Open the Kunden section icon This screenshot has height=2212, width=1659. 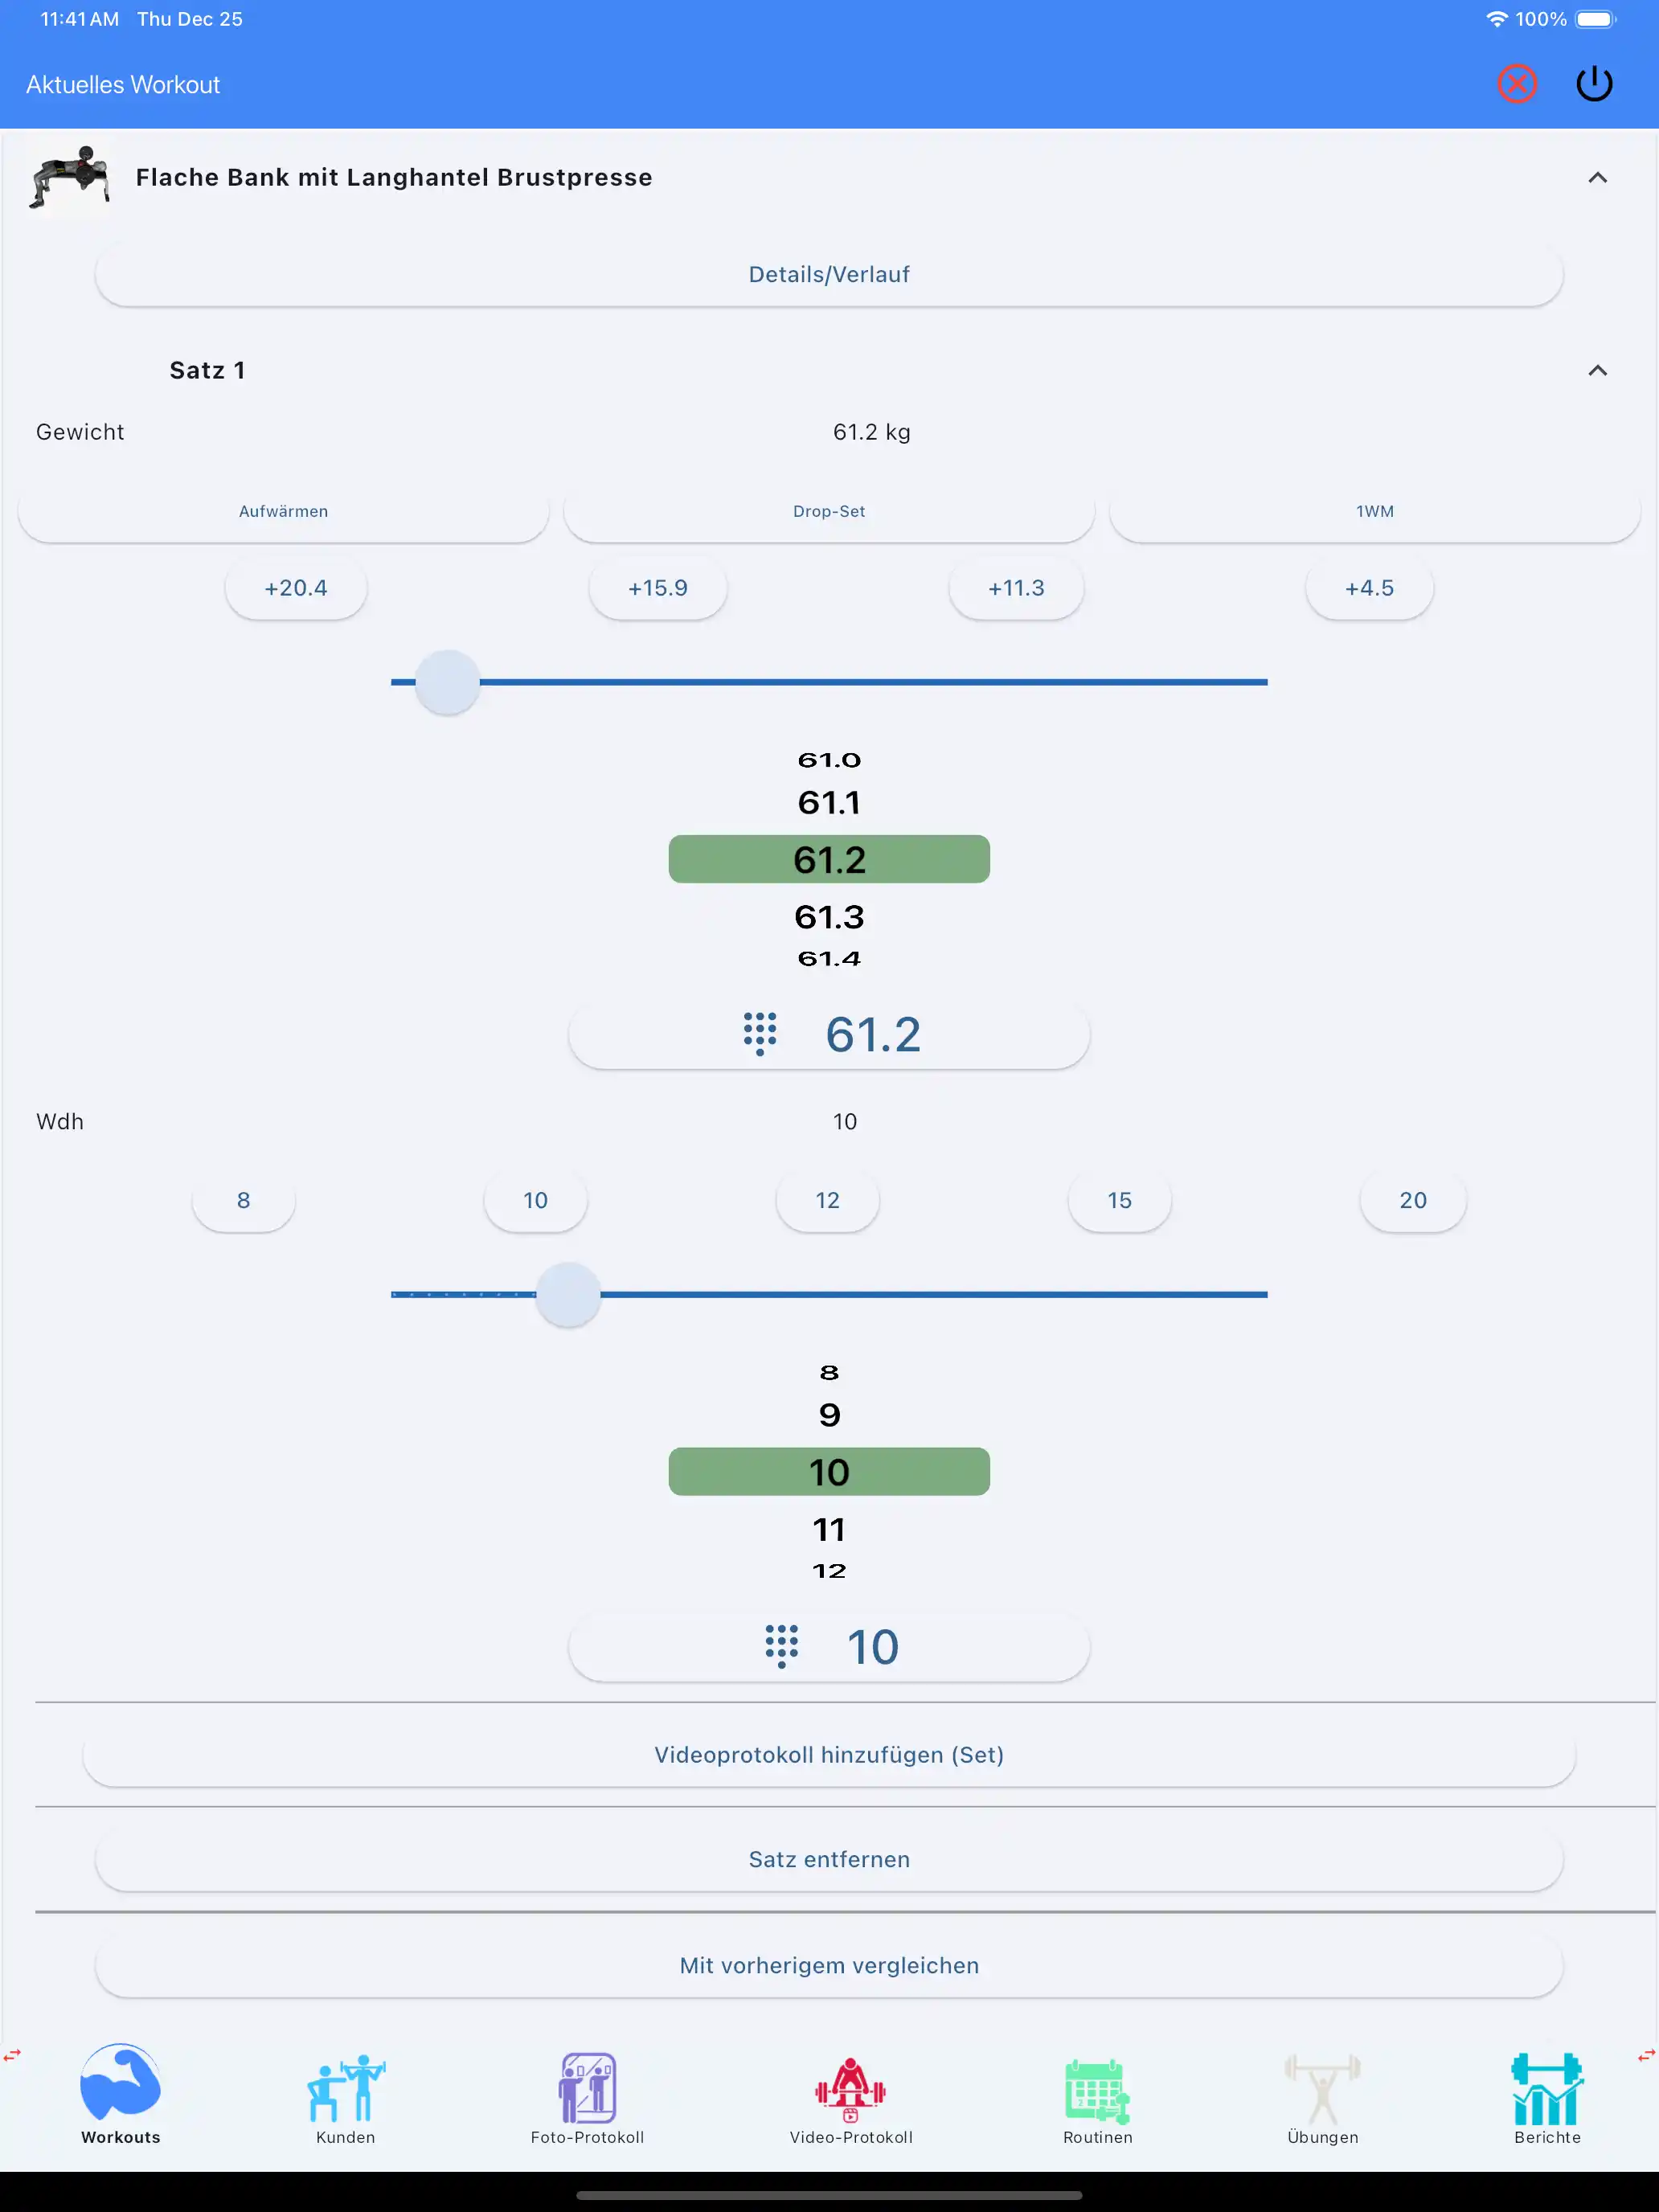[x=346, y=2090]
